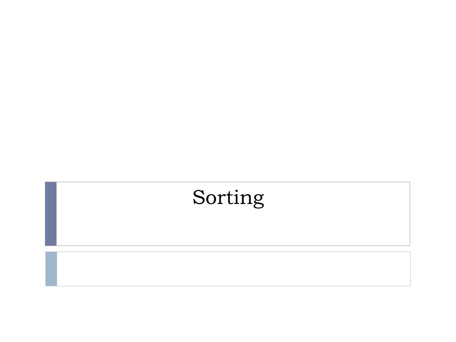This screenshot has height=342, width=456.
Task: Click the "Sorting" title text
Action: point(228,198)
